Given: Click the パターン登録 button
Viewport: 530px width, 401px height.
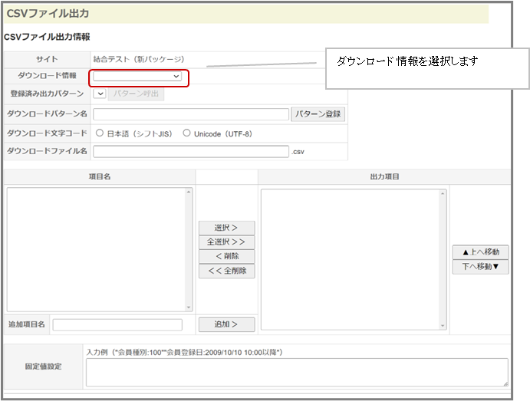Looking at the screenshot, I should [x=318, y=113].
